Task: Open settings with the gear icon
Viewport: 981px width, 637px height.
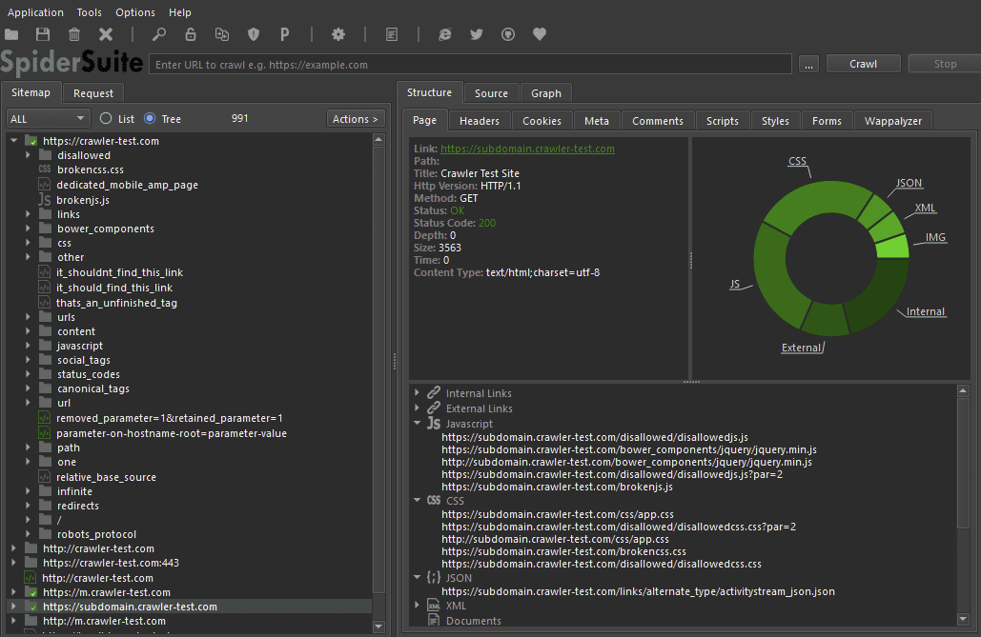Action: coord(338,34)
